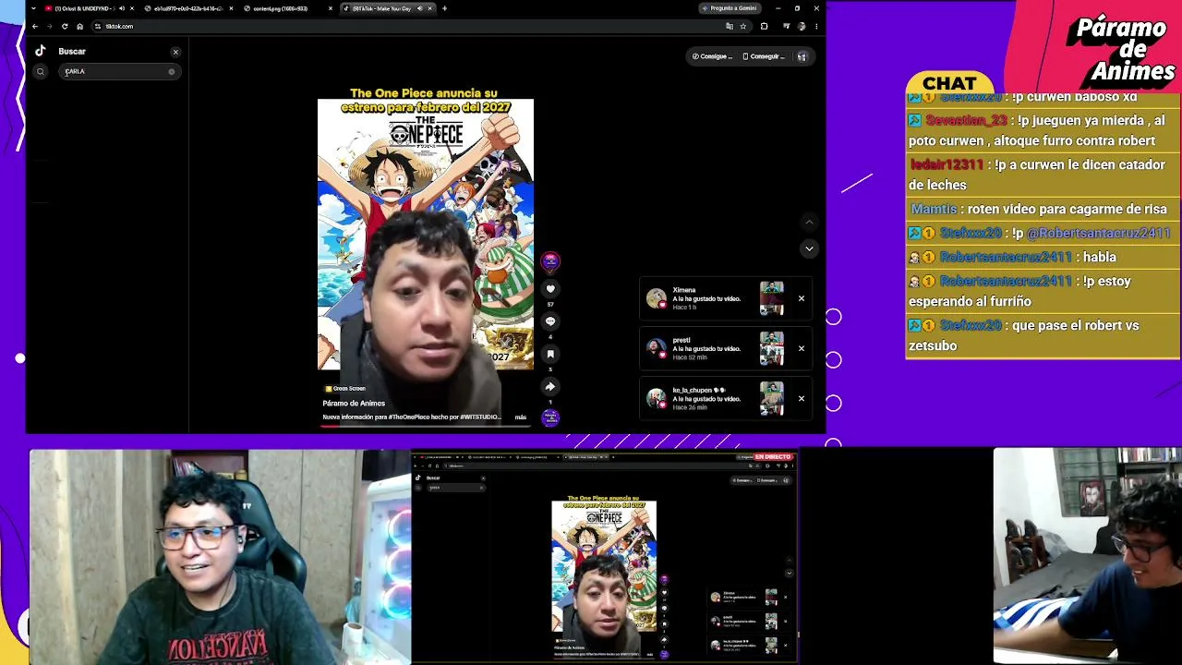Open the Páramo de Animes profile link
1182x665 pixels.
click(x=354, y=404)
